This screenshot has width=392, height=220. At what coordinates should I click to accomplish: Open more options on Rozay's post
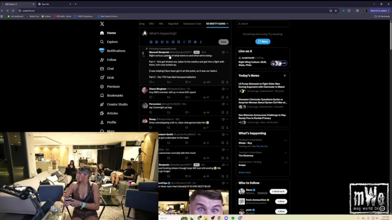click(x=227, y=119)
